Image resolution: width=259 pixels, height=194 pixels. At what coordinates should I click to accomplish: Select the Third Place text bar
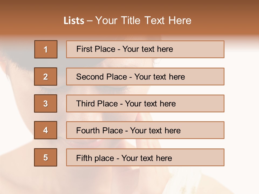click(x=145, y=103)
